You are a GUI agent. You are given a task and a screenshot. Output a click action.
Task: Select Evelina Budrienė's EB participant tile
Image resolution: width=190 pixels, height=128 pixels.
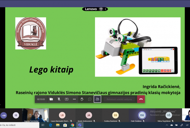(115, 115)
